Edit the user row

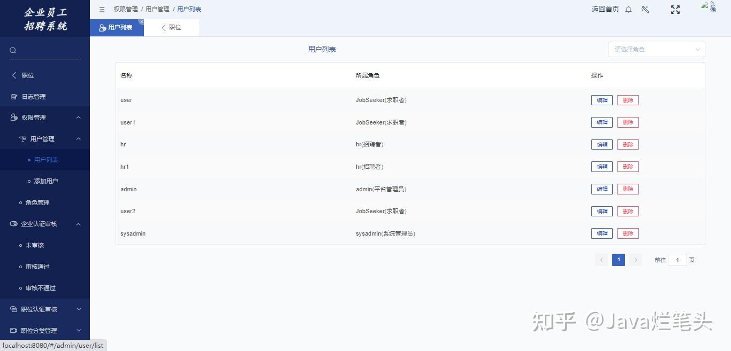(602, 100)
